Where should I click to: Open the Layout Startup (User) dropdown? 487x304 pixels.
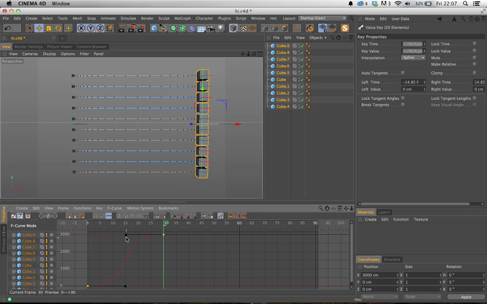pyautogui.click(x=323, y=18)
